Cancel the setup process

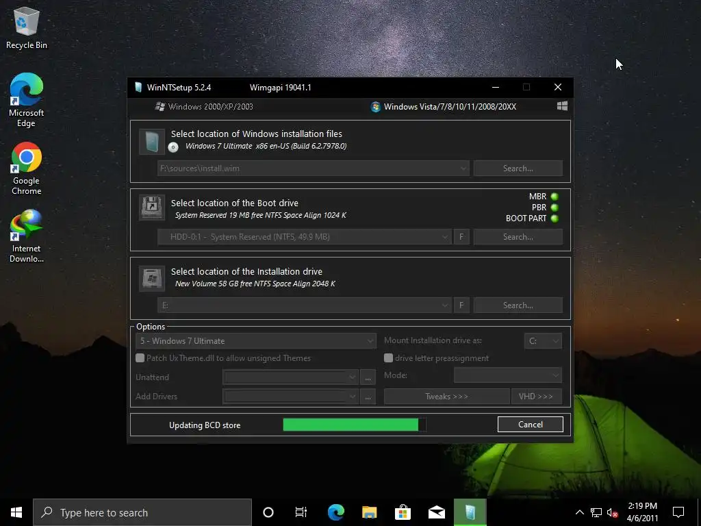[x=531, y=425]
